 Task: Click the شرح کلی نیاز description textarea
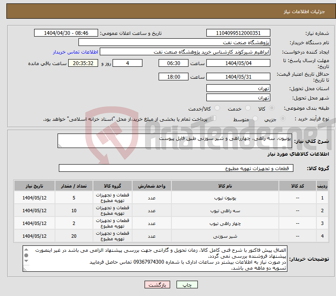click(x=175, y=141)
